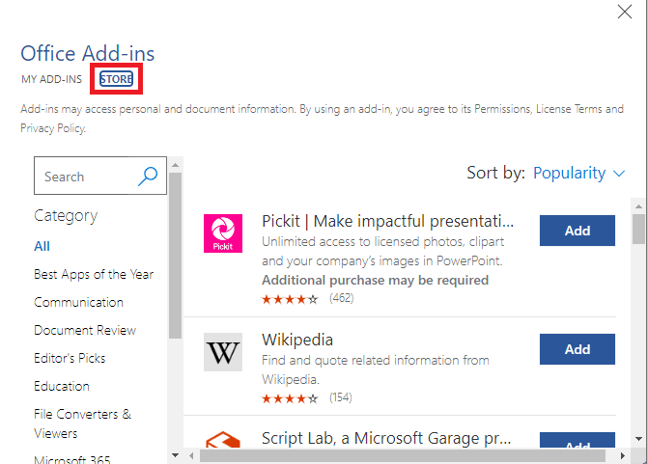Add the Script Lab add-in
648x464 pixels.
577,440
